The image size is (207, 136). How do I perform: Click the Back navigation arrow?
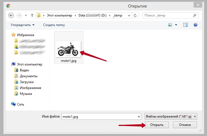(x=11, y=15)
